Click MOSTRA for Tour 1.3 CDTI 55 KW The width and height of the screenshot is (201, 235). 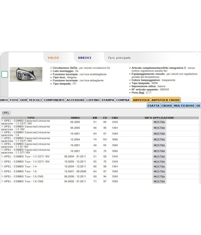[x=159, y=162]
